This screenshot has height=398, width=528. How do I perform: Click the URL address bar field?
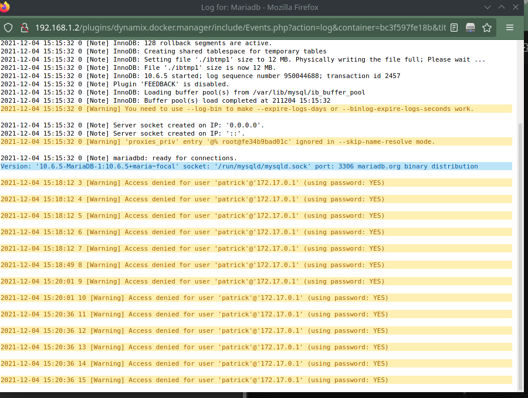pyautogui.click(x=241, y=28)
